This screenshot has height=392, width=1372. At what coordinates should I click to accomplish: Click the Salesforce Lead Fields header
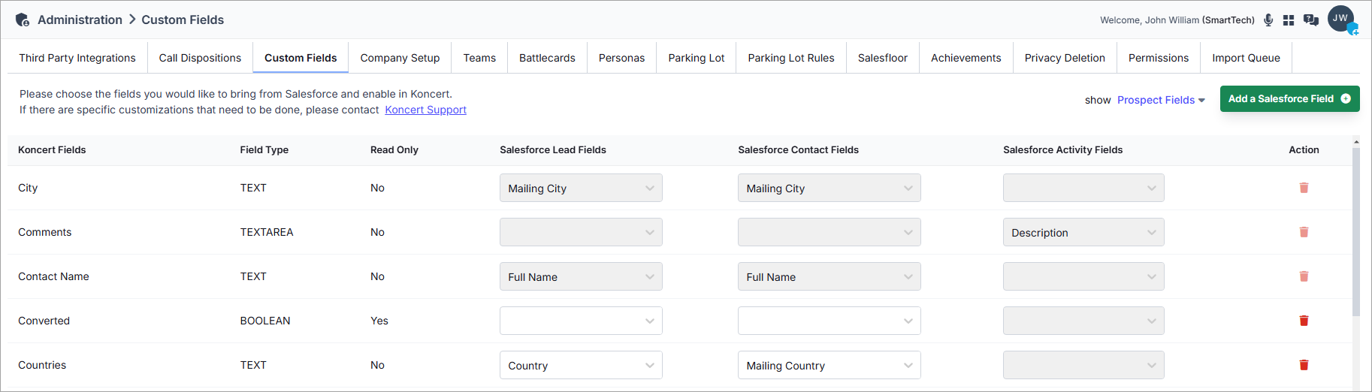[553, 150]
